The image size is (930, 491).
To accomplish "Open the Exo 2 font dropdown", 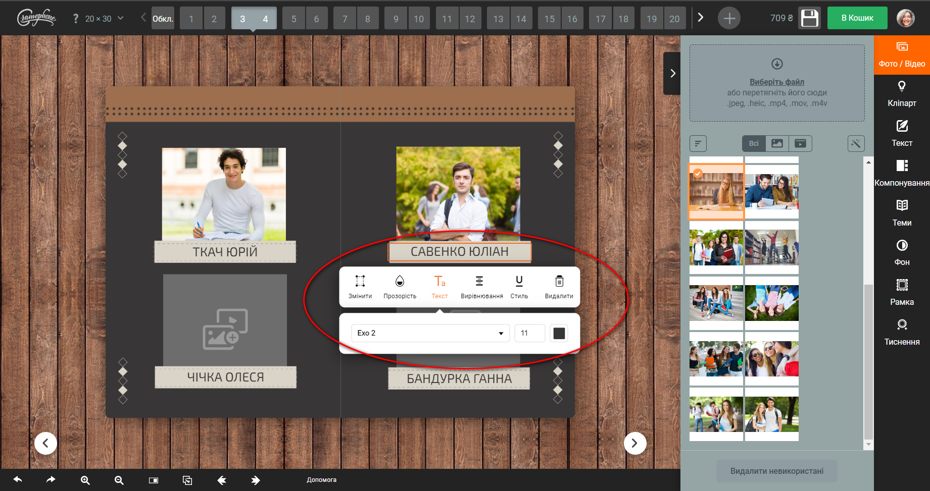I will click(x=430, y=333).
